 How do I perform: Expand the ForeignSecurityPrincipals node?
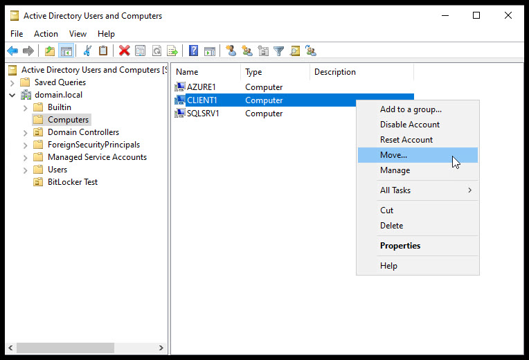(26, 145)
